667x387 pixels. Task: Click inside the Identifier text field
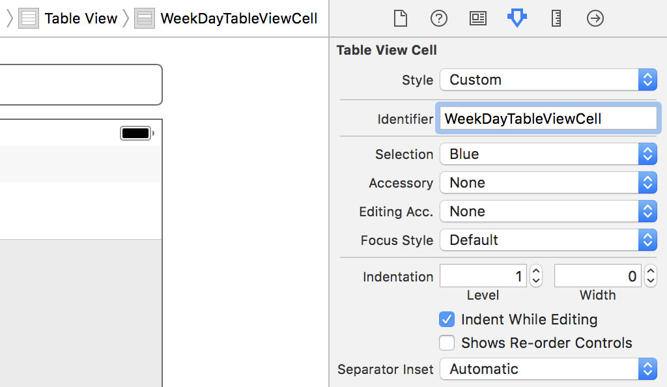(547, 118)
